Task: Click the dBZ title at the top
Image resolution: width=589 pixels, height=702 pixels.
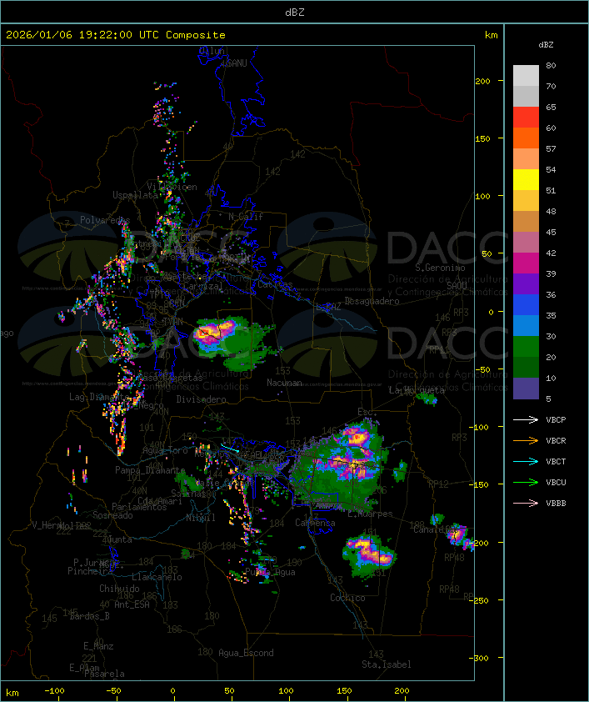Action: tap(294, 12)
